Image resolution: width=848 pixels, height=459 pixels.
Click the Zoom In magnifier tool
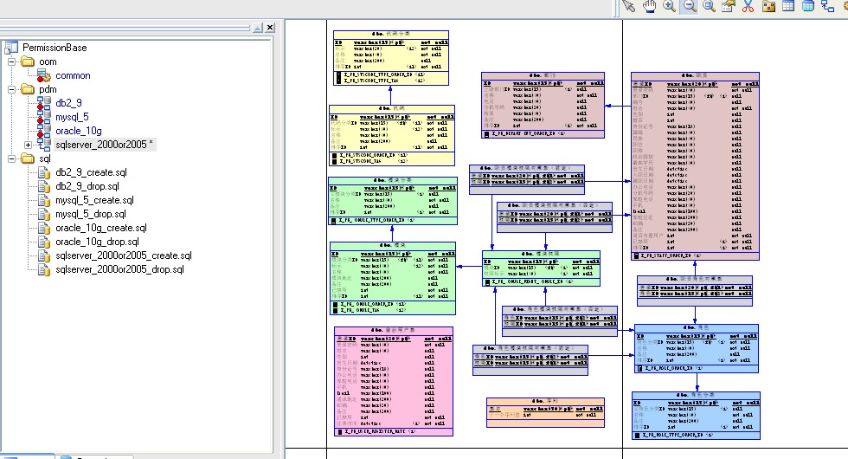point(670,6)
